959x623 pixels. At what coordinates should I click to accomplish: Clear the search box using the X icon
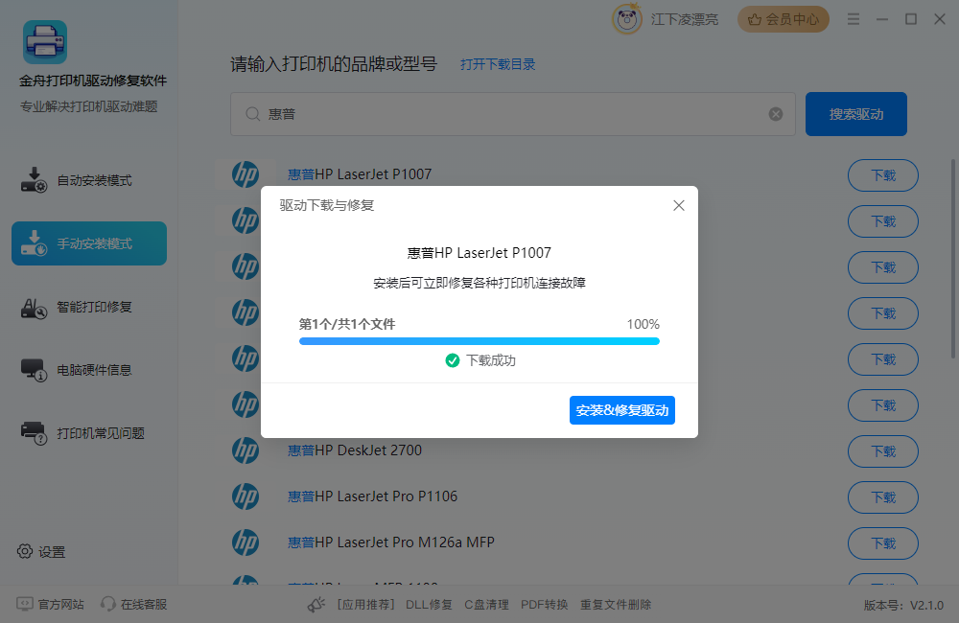[x=775, y=113]
